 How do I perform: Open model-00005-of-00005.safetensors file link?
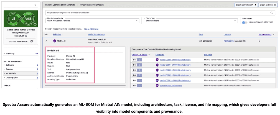pos(175,60)
